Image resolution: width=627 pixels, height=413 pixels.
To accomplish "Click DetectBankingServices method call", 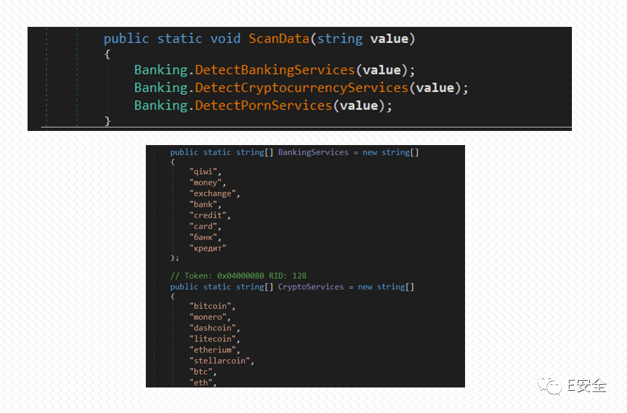I will tap(275, 70).
